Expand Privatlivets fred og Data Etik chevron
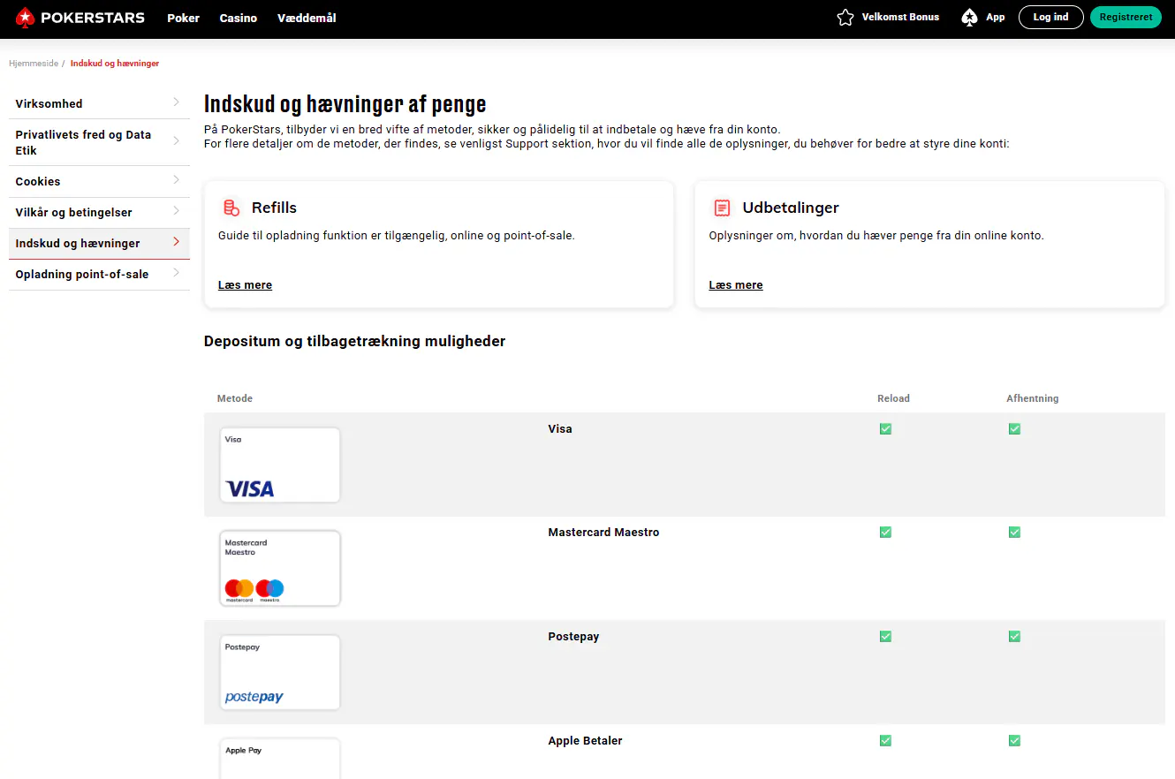1175x779 pixels. (x=177, y=141)
